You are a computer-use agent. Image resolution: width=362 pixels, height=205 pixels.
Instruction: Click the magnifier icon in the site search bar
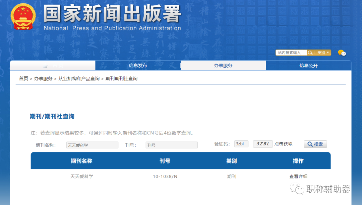[x=310, y=53]
